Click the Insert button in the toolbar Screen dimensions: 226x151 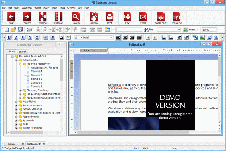point(191,30)
